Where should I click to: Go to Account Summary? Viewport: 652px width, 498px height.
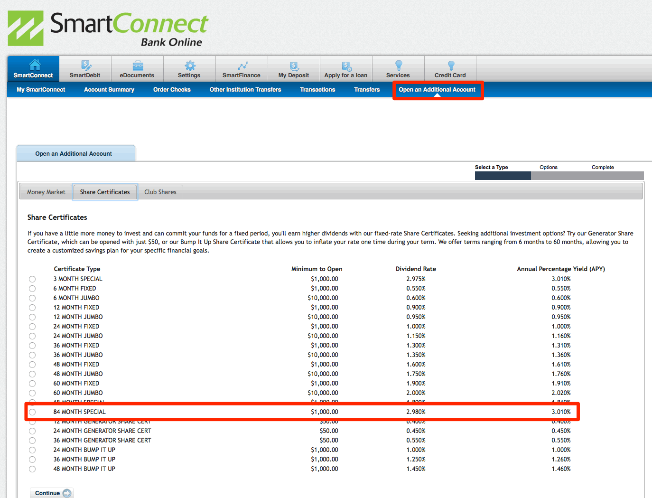point(109,90)
